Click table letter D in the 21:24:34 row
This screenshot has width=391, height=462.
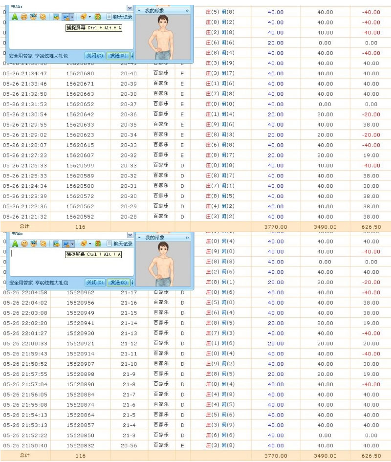182,186
